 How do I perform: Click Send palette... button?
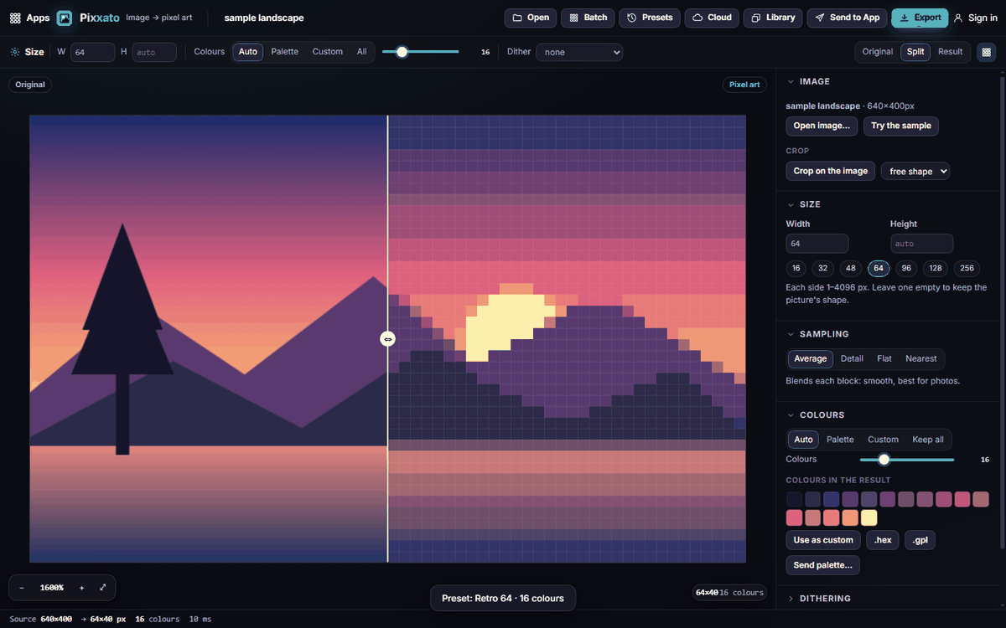(822, 565)
